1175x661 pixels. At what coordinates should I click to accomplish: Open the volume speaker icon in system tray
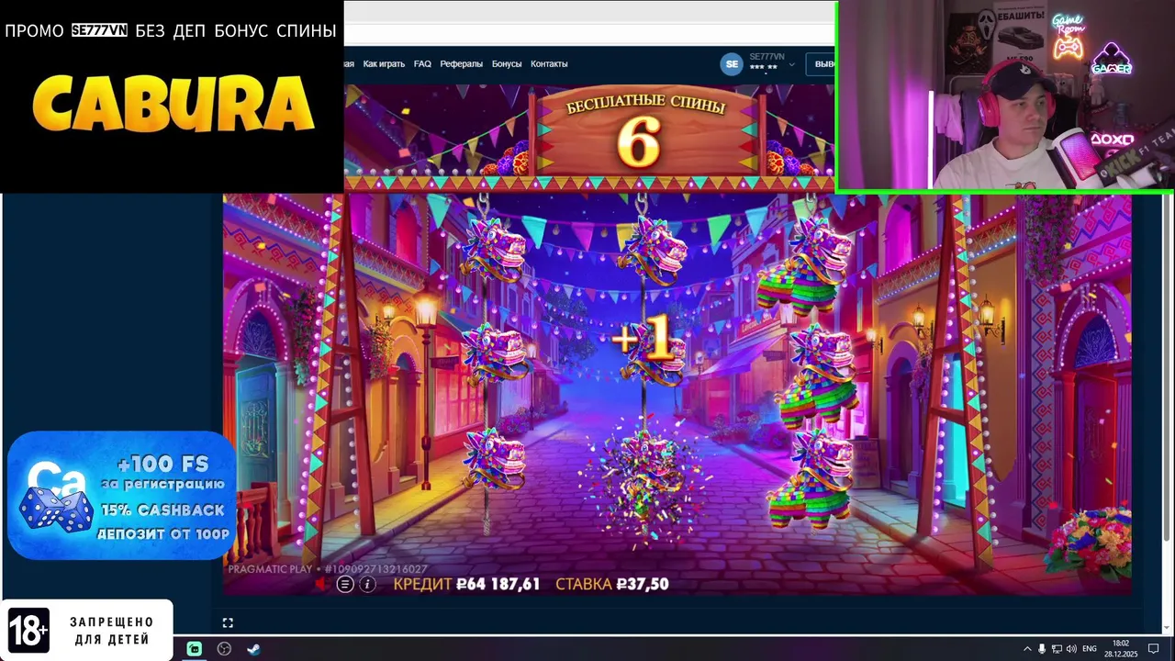1071,649
